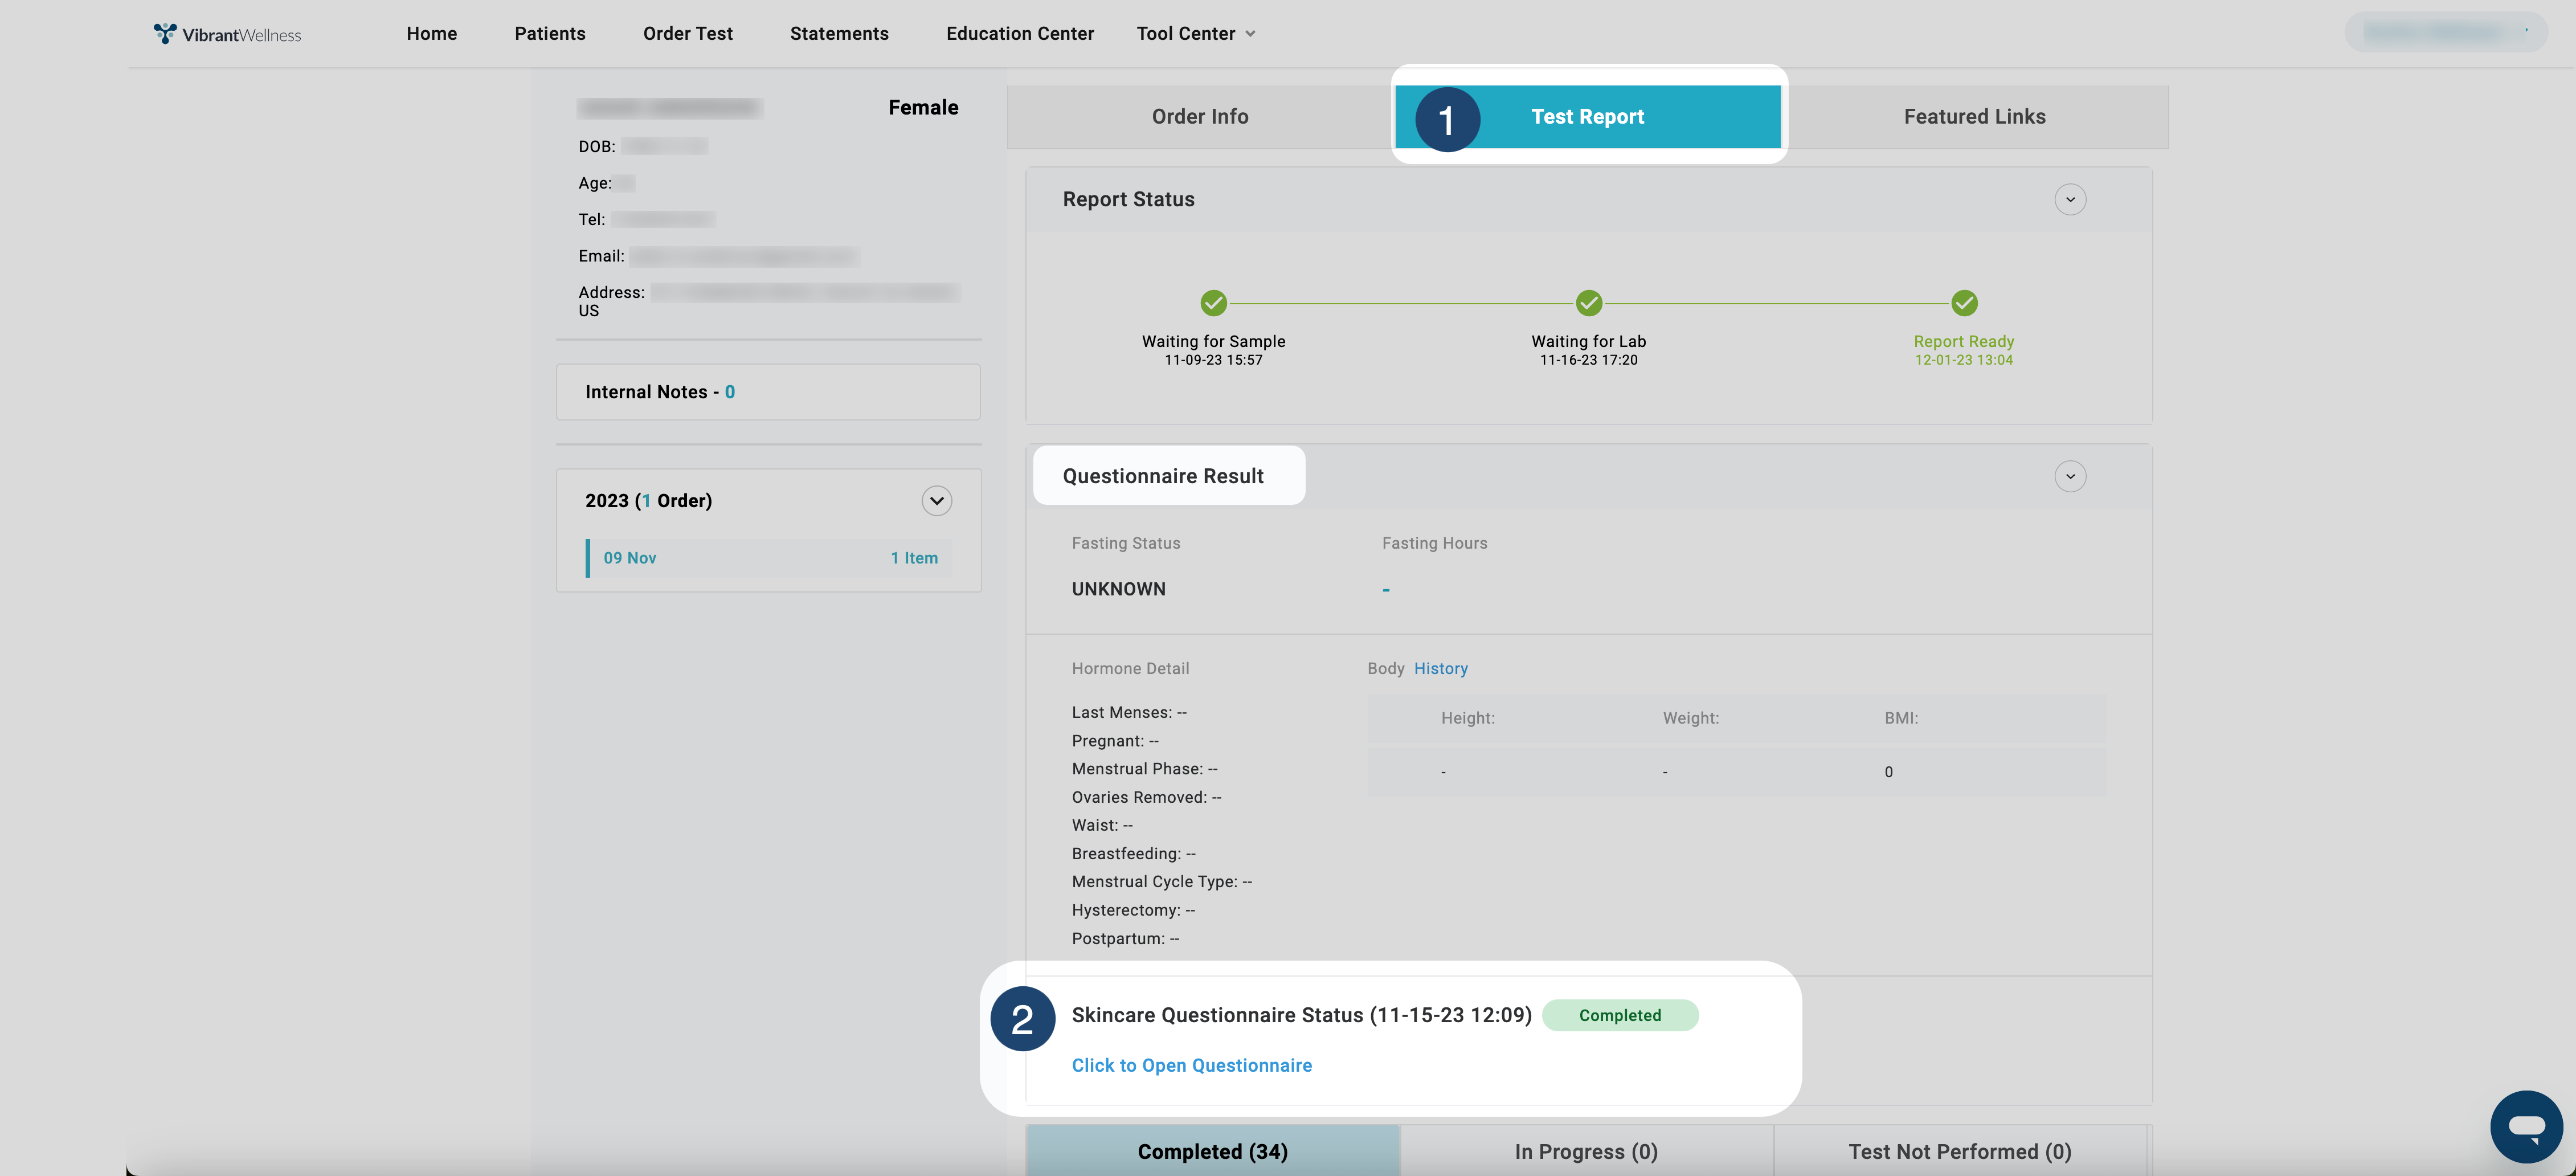Click the Click to Open Questionnaire link
2576x1176 pixels.
[x=1191, y=1065]
